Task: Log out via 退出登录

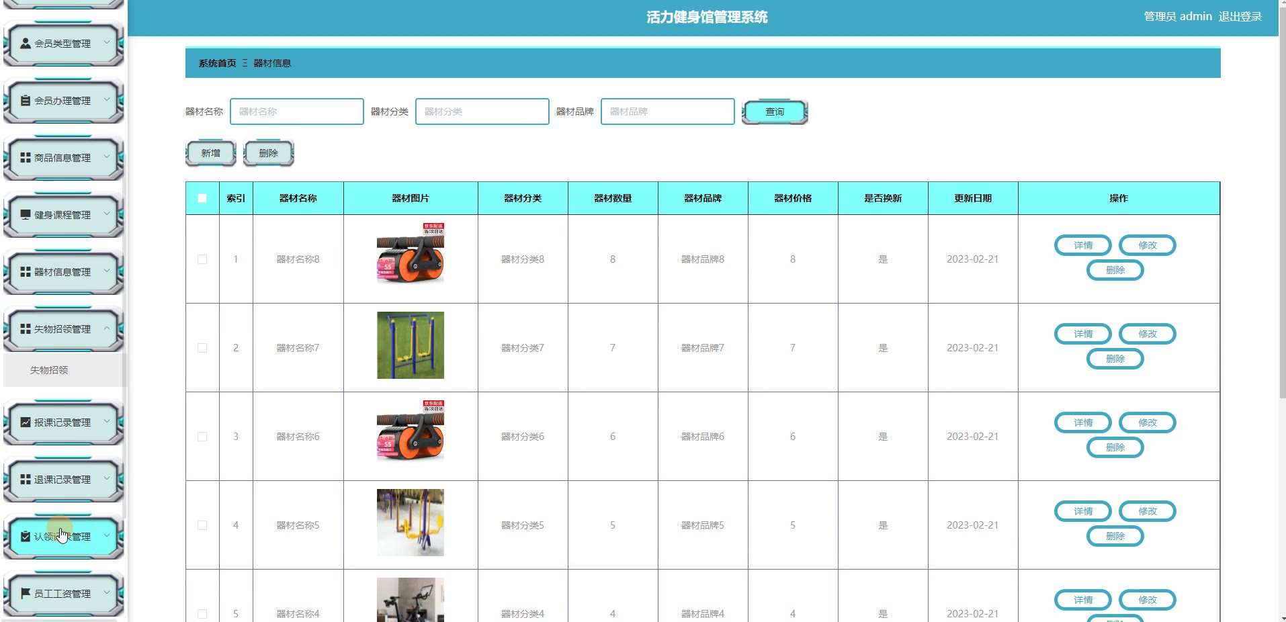Action: [1240, 17]
